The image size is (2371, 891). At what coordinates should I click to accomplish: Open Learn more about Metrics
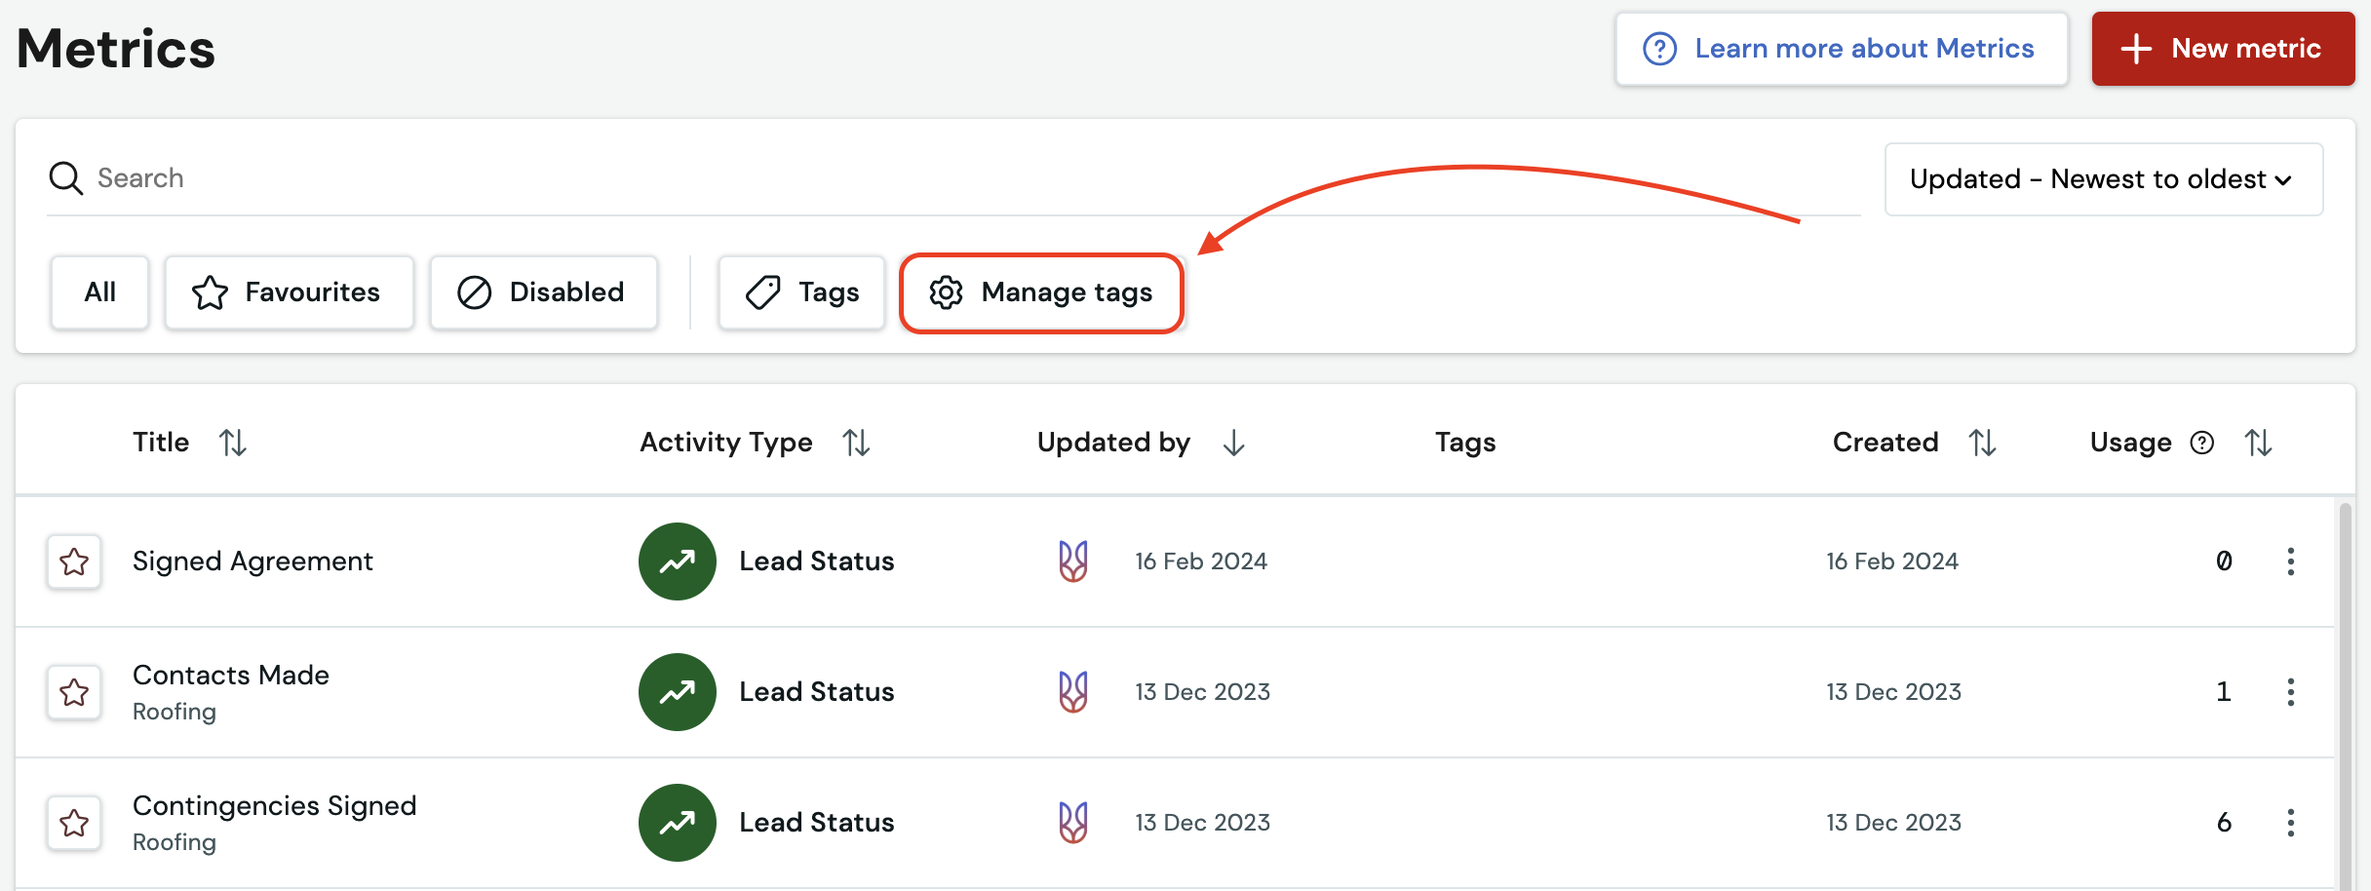[x=1841, y=49]
